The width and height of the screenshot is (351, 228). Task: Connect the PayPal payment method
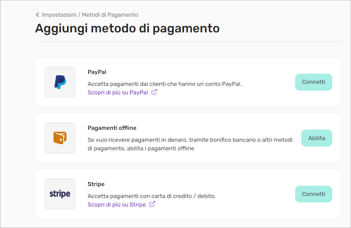click(x=314, y=82)
